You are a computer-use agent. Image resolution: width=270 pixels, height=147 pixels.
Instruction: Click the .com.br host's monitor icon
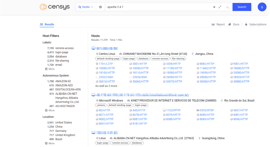pos(93,95)
